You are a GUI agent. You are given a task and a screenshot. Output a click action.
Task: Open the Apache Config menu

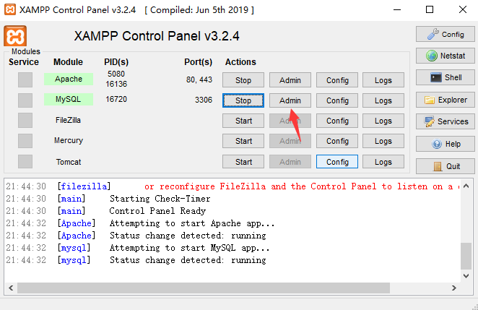(337, 80)
